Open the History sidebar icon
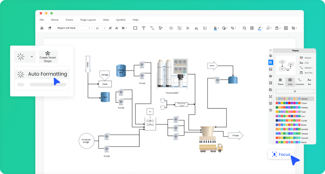This screenshot has height=174, width=325. [x=270, y=110]
